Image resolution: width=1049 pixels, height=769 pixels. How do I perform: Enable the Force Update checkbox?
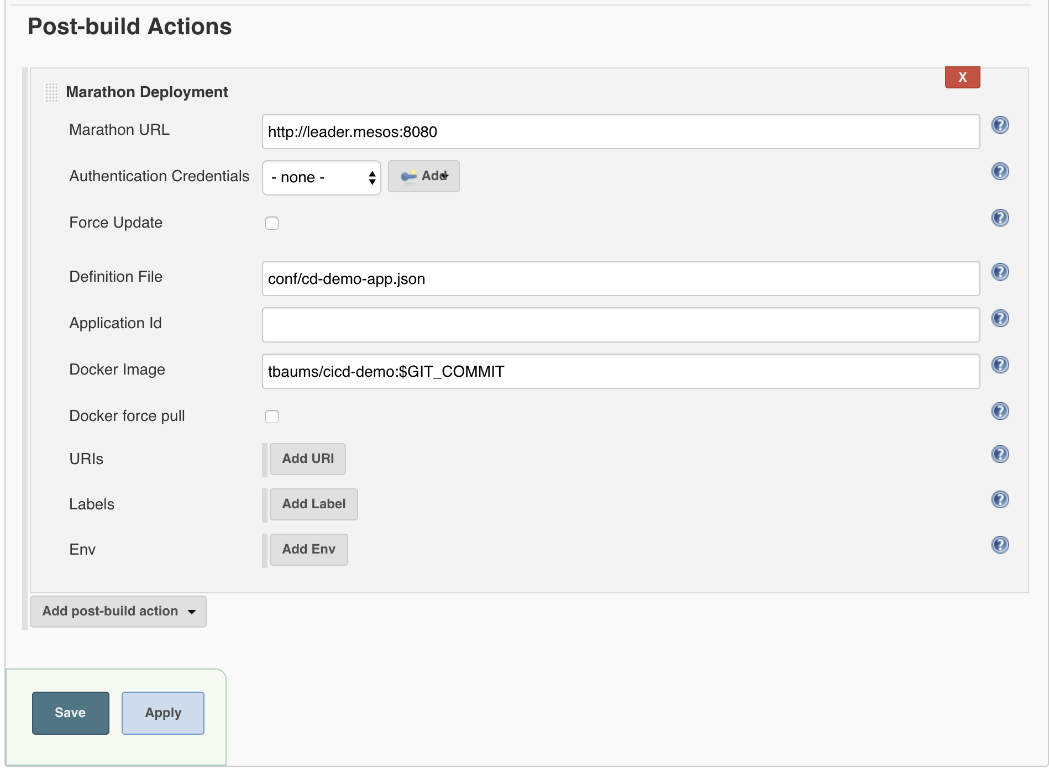pos(272,223)
